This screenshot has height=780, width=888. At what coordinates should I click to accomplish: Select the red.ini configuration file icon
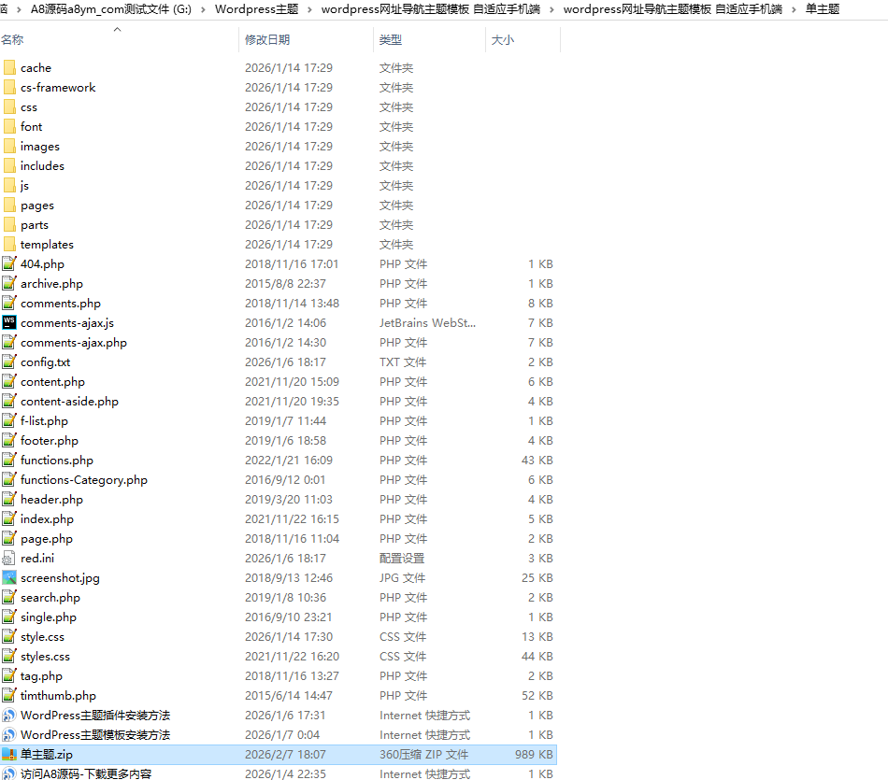coord(9,558)
